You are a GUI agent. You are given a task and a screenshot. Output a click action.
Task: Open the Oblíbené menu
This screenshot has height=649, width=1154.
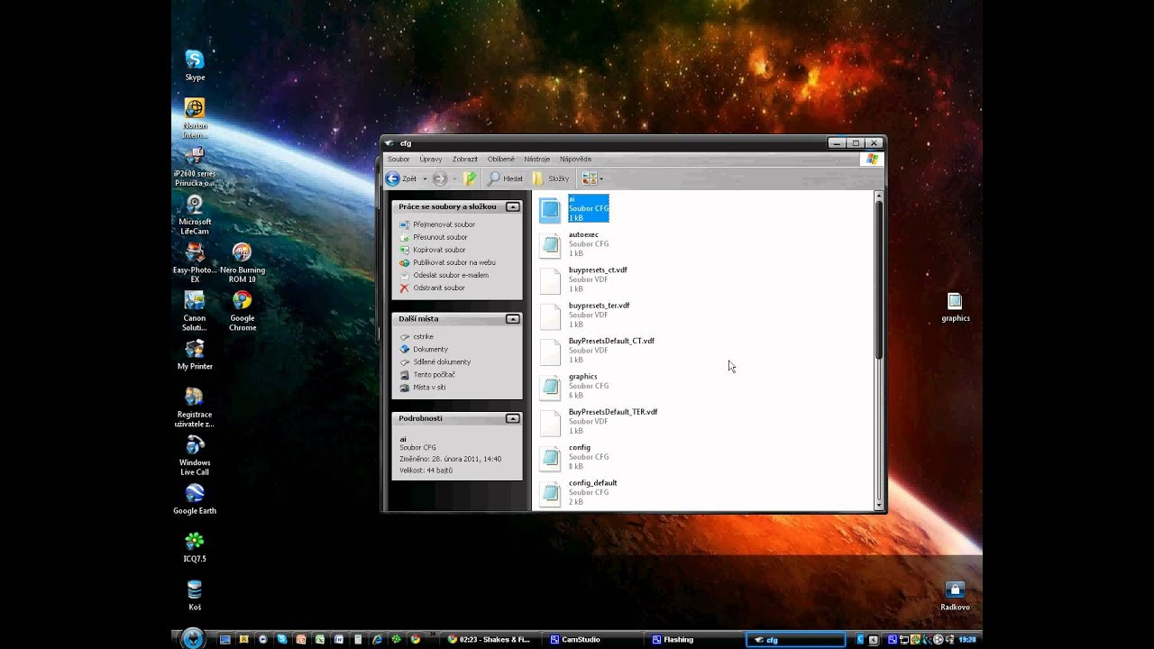501,159
